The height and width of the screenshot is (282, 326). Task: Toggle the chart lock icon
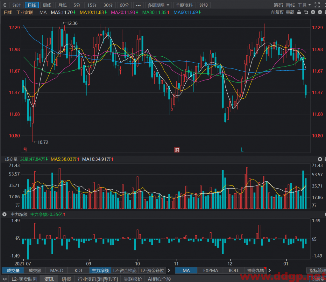coord(299,12)
